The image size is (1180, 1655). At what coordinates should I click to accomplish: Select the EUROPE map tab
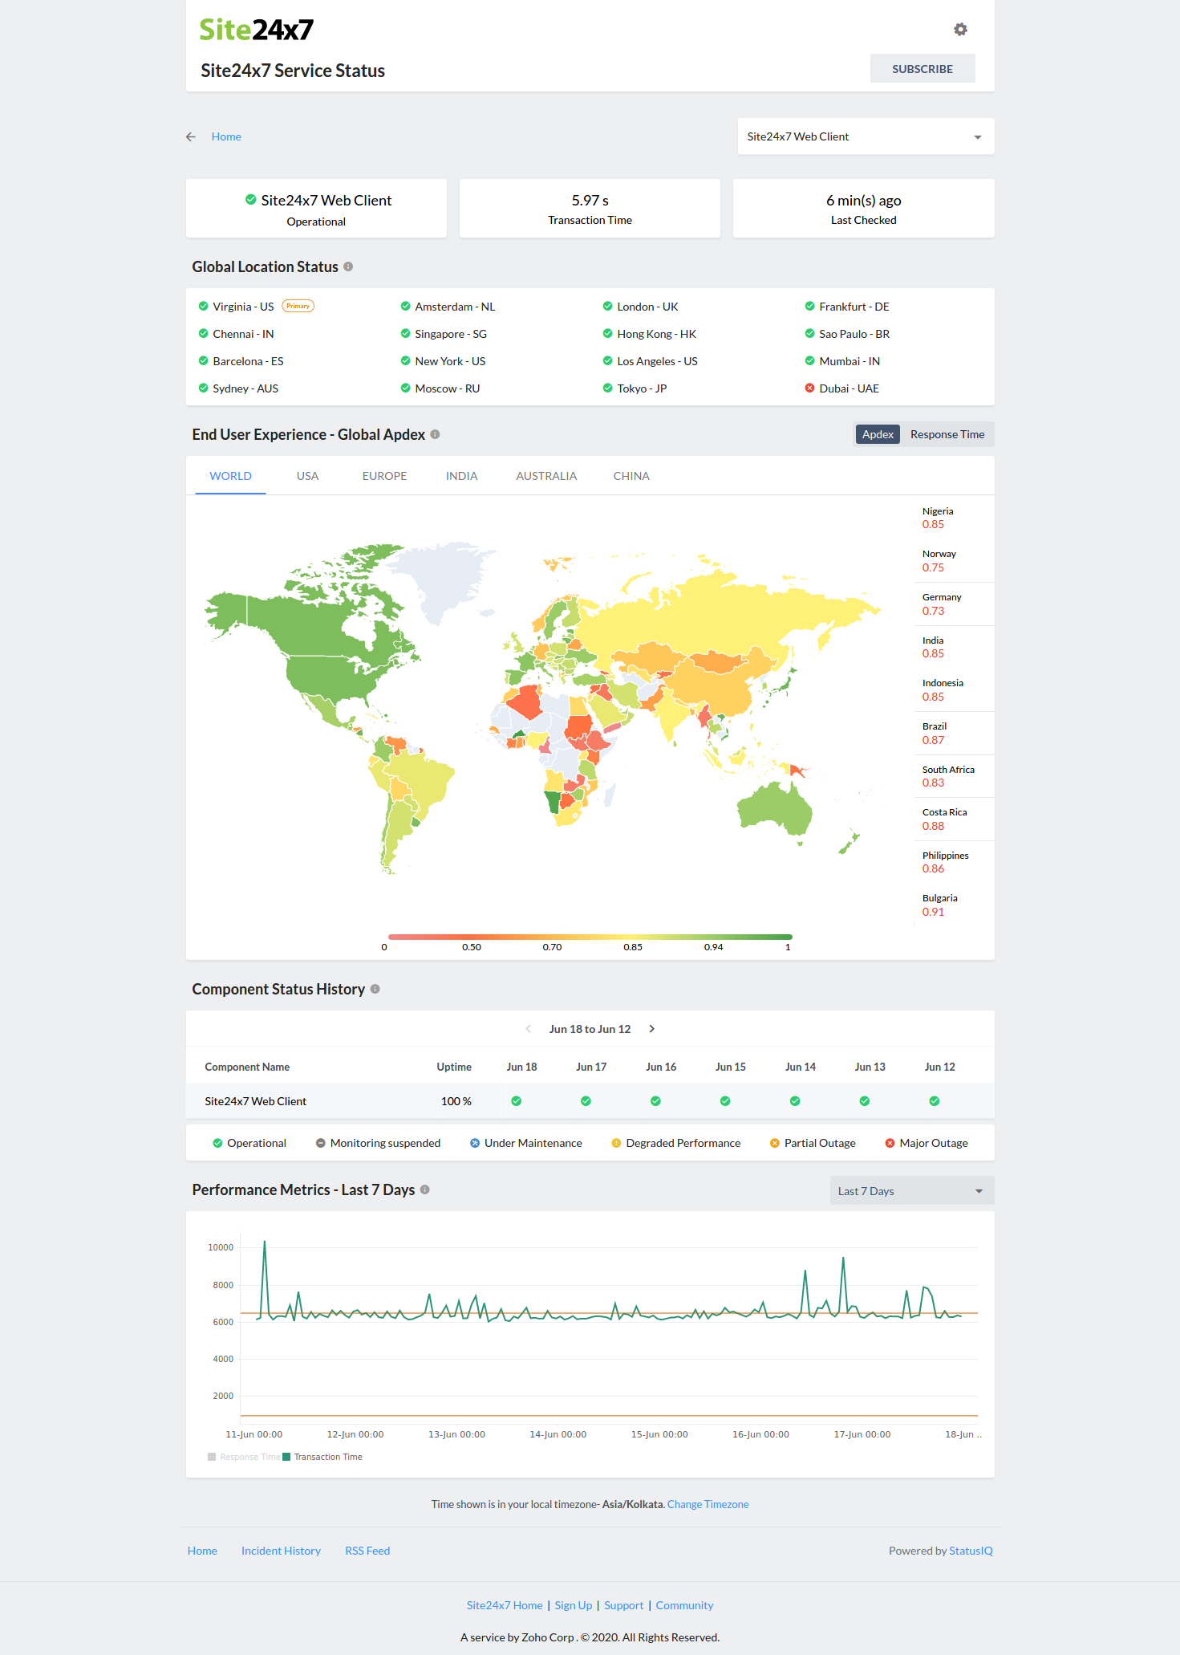[385, 476]
